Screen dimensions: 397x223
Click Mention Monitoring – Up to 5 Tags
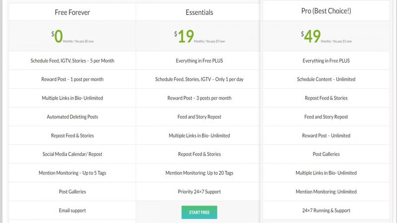(x=72, y=173)
